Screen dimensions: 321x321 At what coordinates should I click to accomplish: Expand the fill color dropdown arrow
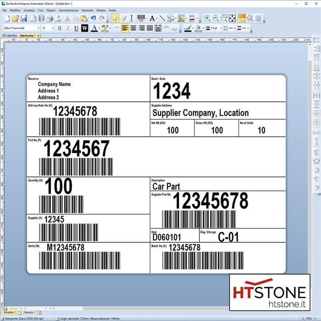203,28
